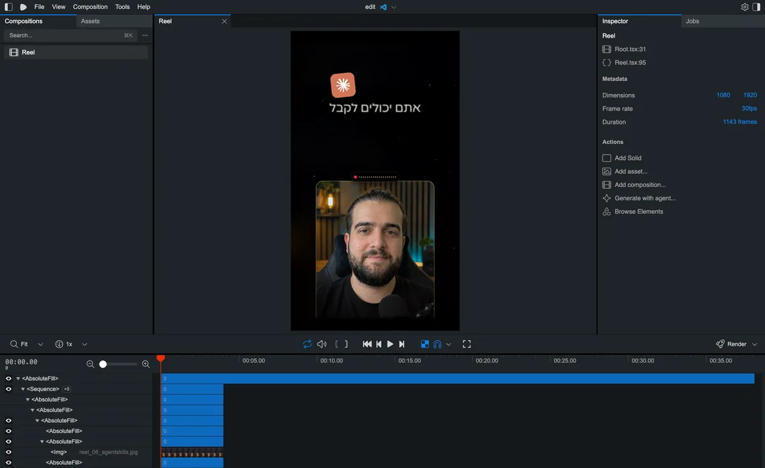This screenshot has height=468, width=765.
Task: Check the Add Solid checkbox icon
Action: click(x=607, y=158)
